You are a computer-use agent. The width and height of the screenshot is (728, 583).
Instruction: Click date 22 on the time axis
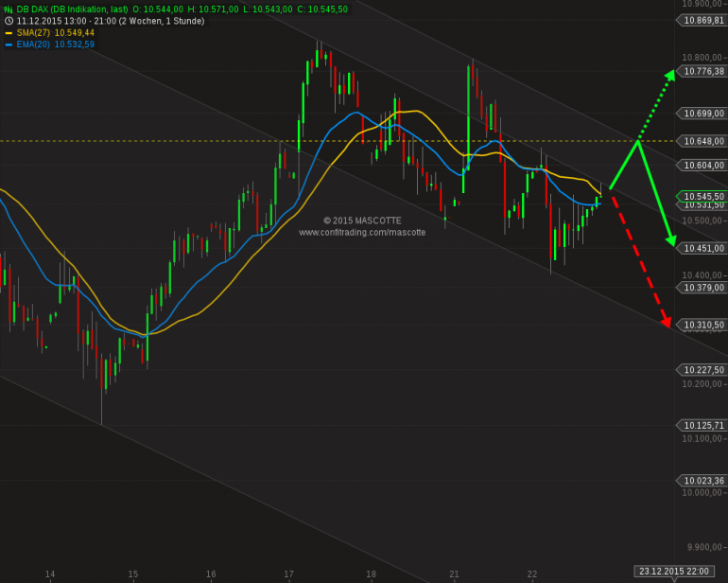(x=532, y=574)
